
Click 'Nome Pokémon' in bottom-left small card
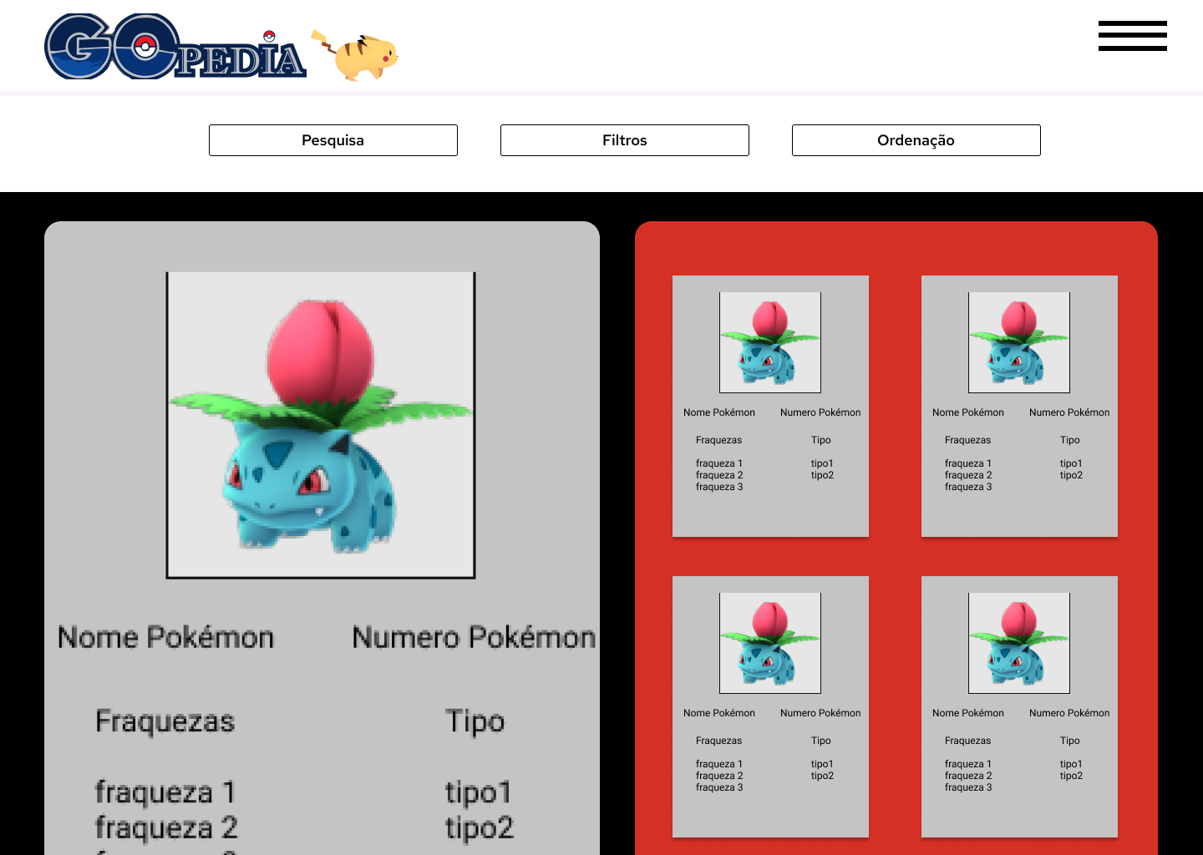coord(719,713)
